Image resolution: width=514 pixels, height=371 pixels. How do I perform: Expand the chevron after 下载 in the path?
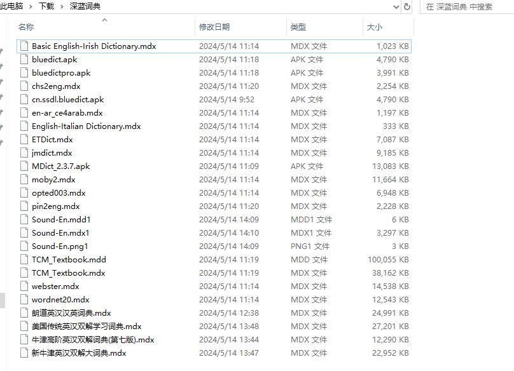(62, 6)
